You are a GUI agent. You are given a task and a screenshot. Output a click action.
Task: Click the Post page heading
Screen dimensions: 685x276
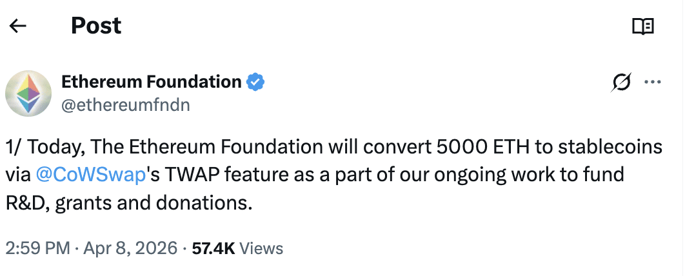point(95,26)
